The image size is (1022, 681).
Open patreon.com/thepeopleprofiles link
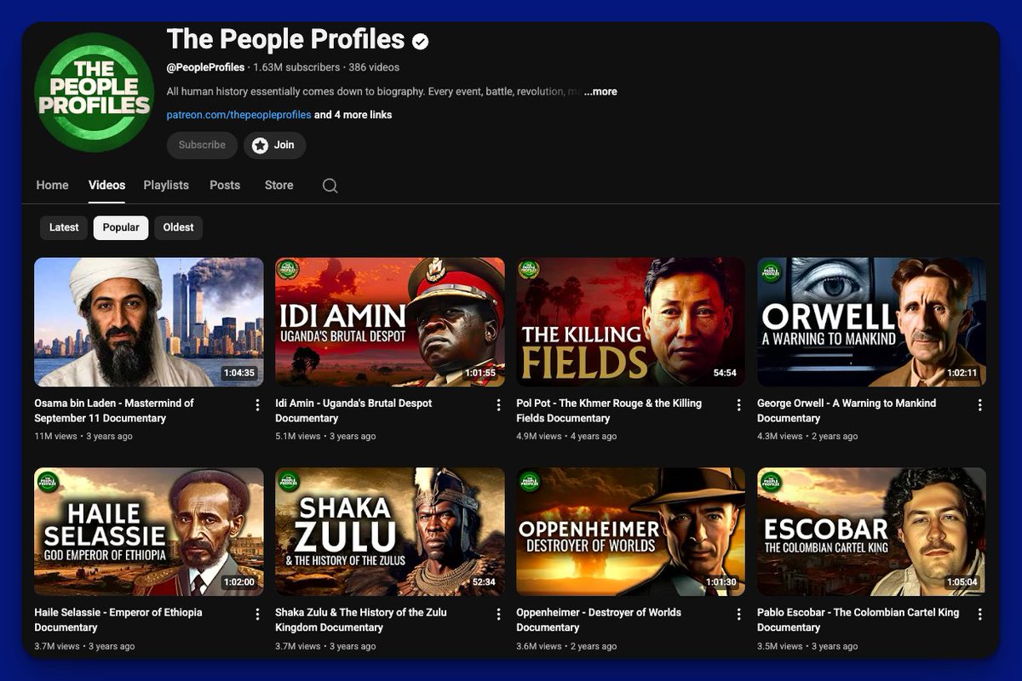click(x=238, y=115)
